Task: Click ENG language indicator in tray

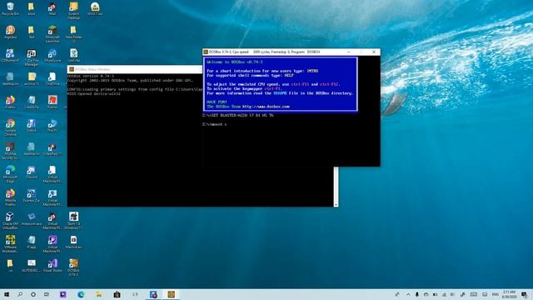Action: 495,294
